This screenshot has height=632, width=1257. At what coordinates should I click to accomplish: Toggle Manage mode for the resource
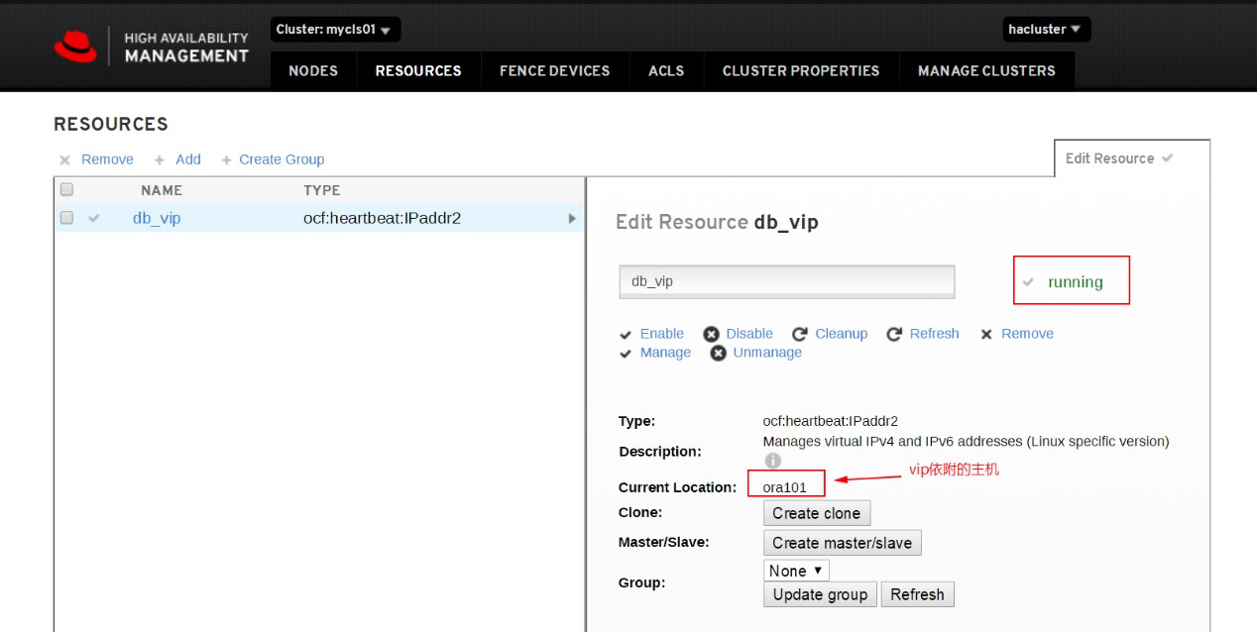click(x=627, y=353)
